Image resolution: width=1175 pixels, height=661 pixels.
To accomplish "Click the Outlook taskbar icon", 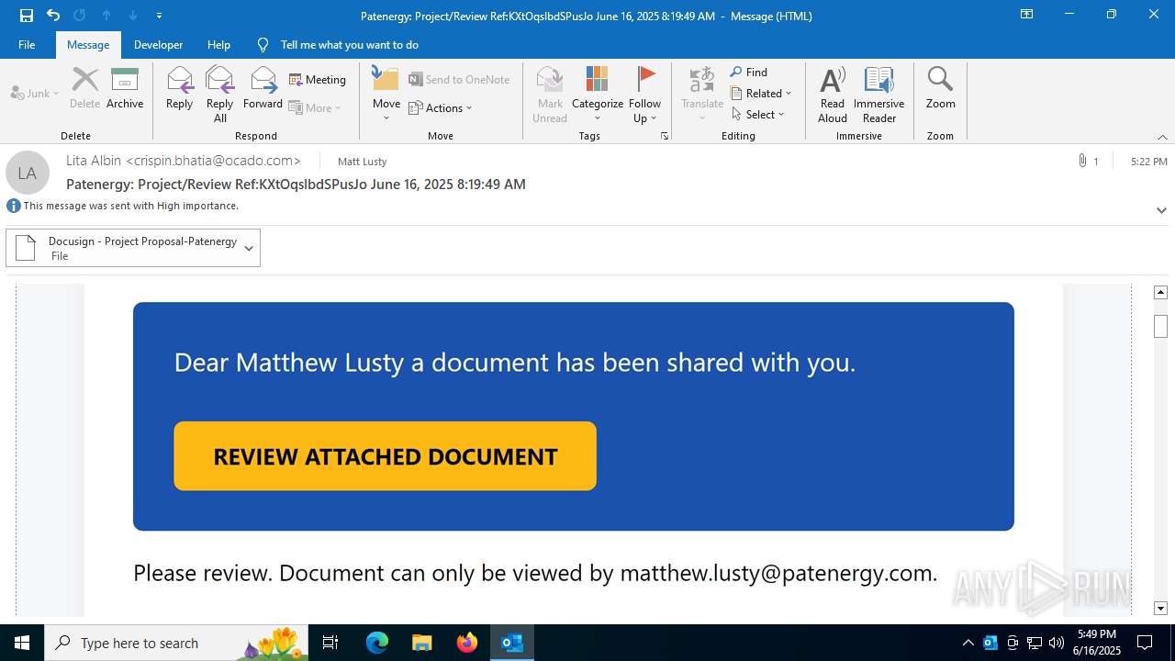I will tap(512, 643).
